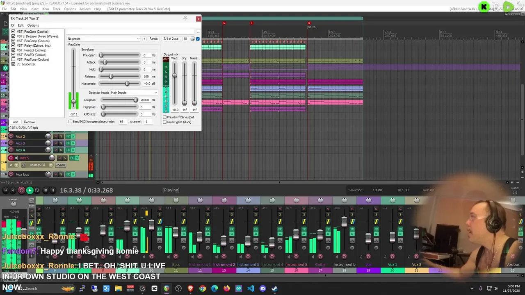
Task: Enable Send MIDI on open/close checkbox
Action: pyautogui.click(x=70, y=122)
